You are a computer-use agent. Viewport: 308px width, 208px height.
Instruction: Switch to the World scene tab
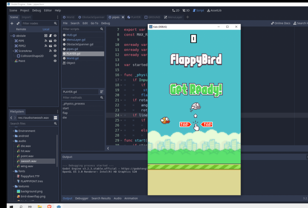click(x=69, y=17)
